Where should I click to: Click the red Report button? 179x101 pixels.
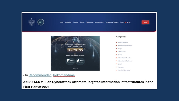click(146, 22)
